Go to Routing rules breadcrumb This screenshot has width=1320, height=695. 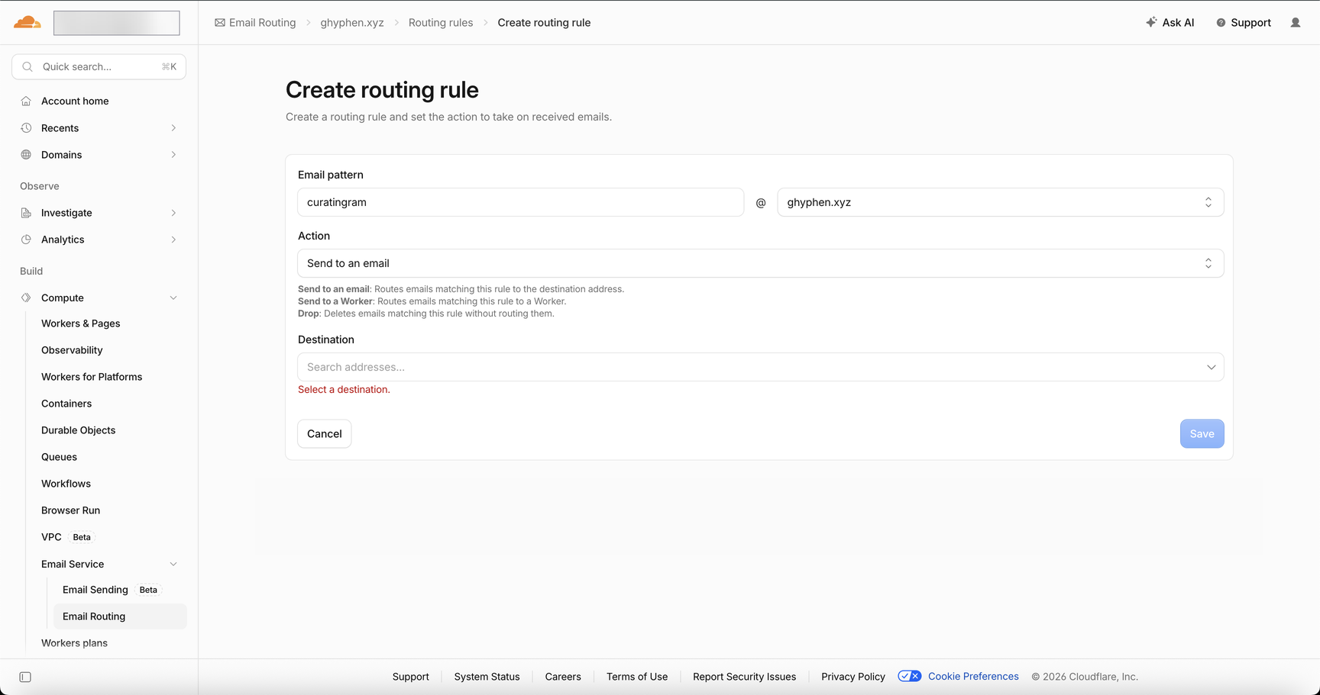point(441,23)
